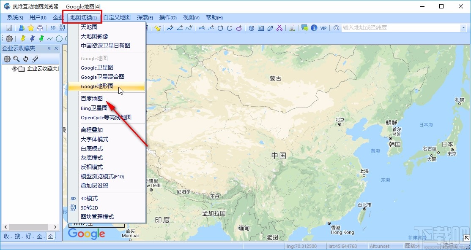Open the chat bubbles message icon
This screenshot has height=250, width=471.
[304, 28]
